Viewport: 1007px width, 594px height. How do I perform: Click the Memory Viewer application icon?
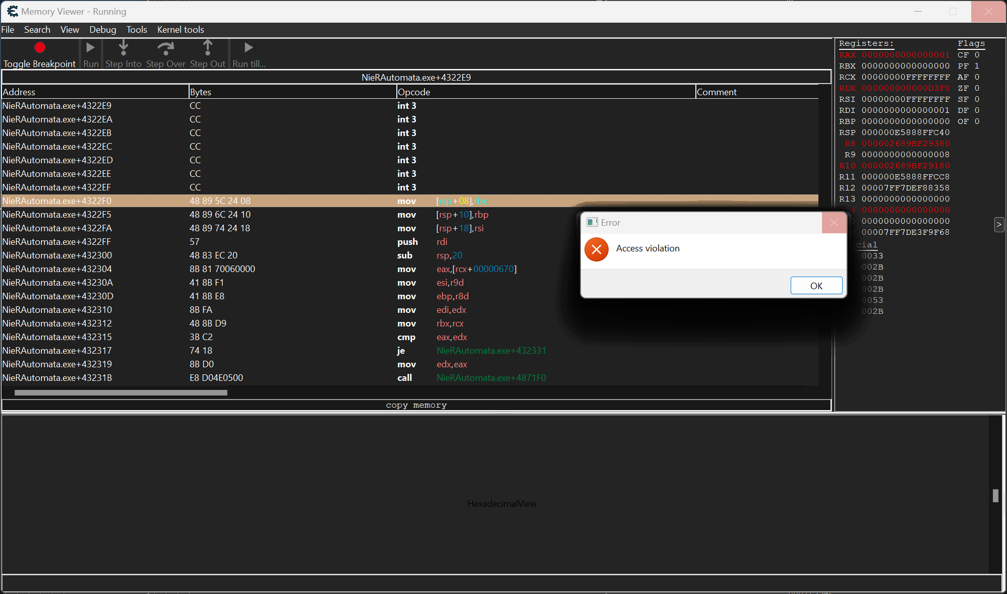click(x=12, y=11)
